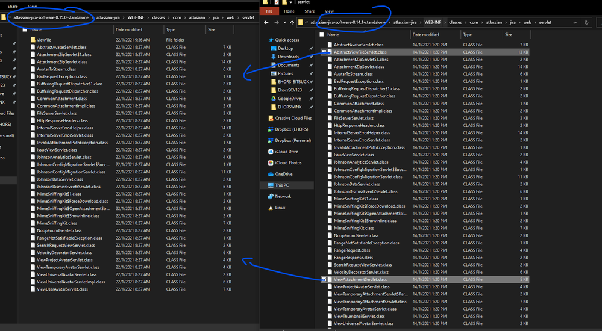Viewport: 602px width, 331px height.
Task: Open the File tab in right window
Action: point(269,11)
